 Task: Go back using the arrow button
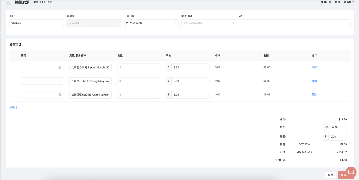tap(8, 2)
